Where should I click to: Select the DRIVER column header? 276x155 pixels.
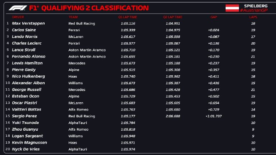18,17
